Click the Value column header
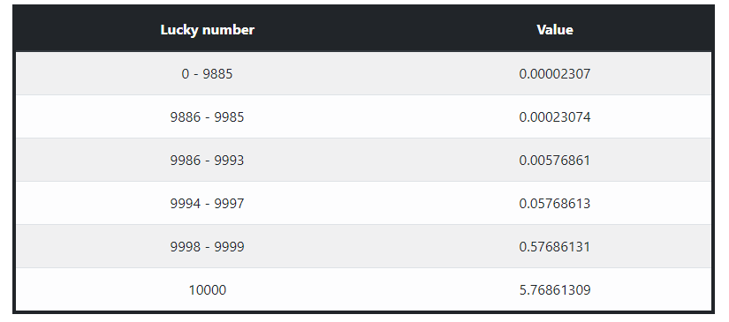The height and width of the screenshot is (322, 729). coord(555,30)
